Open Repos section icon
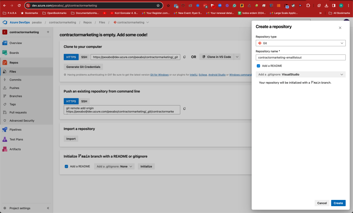This screenshot has width=353, height=213. coord(5,63)
